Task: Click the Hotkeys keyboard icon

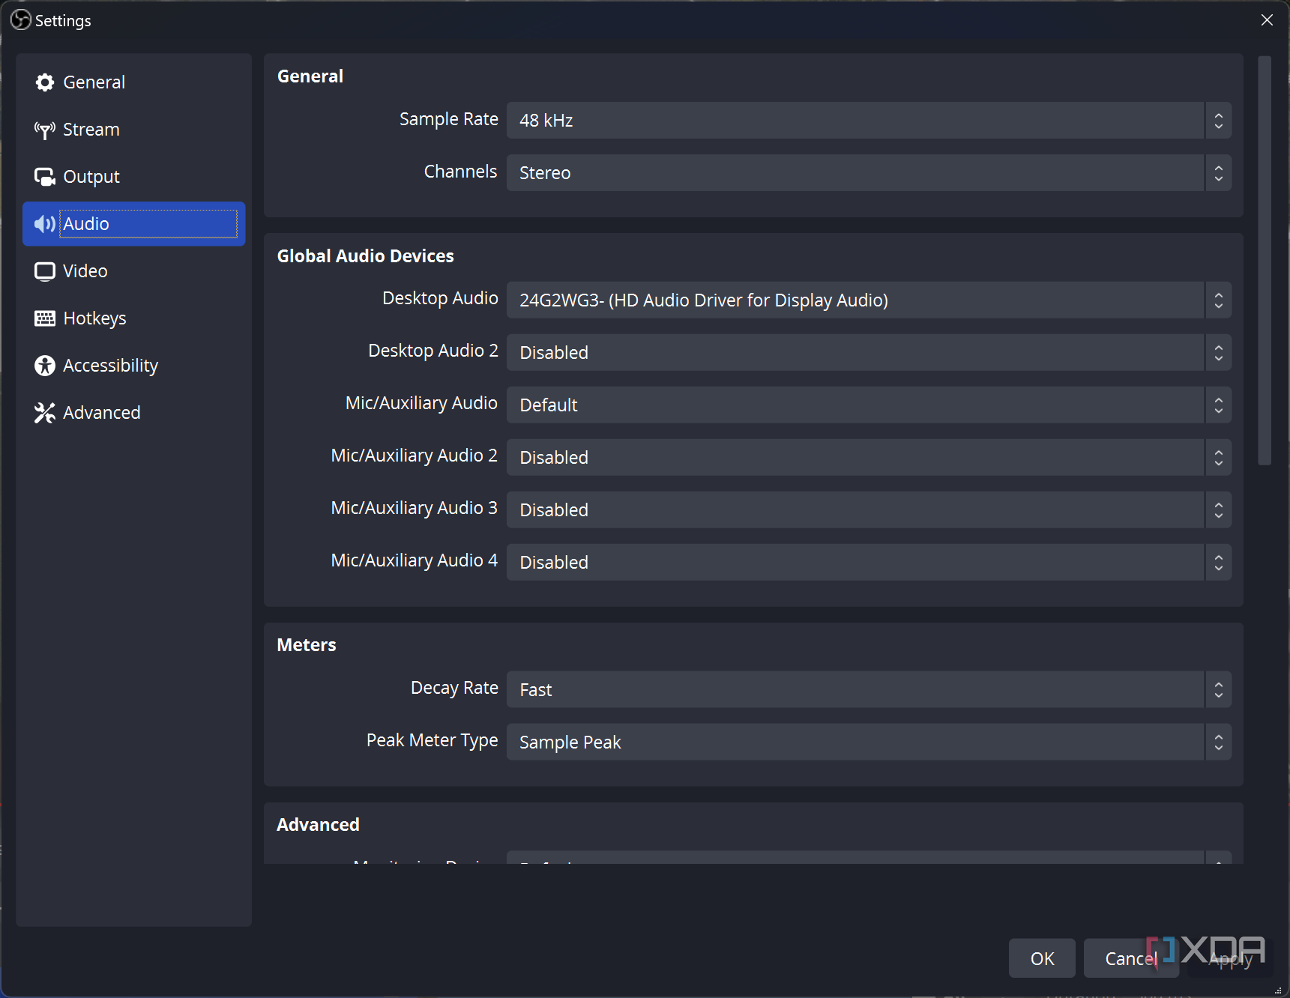Action: [45, 318]
